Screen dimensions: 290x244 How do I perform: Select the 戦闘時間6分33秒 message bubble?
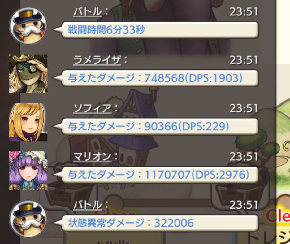click(156, 30)
